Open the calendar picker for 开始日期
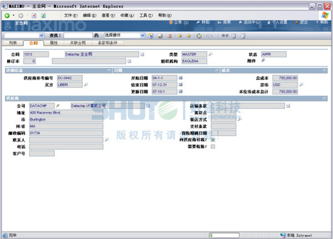The width and height of the screenshot is (333, 239). click(181, 78)
